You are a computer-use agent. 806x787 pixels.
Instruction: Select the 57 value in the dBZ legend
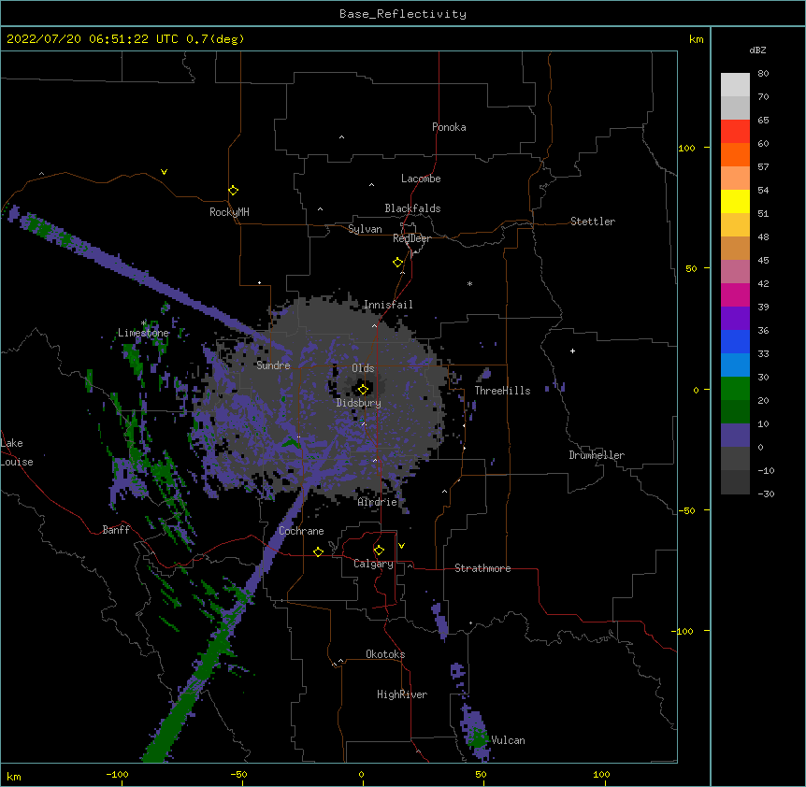(763, 167)
